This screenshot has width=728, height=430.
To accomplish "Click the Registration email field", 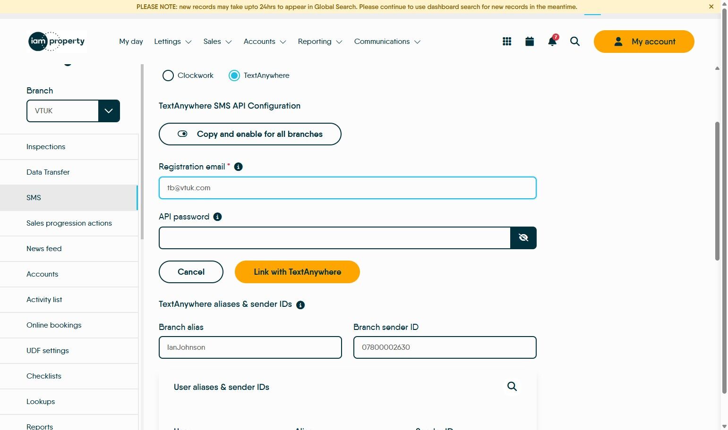I will coord(348,188).
